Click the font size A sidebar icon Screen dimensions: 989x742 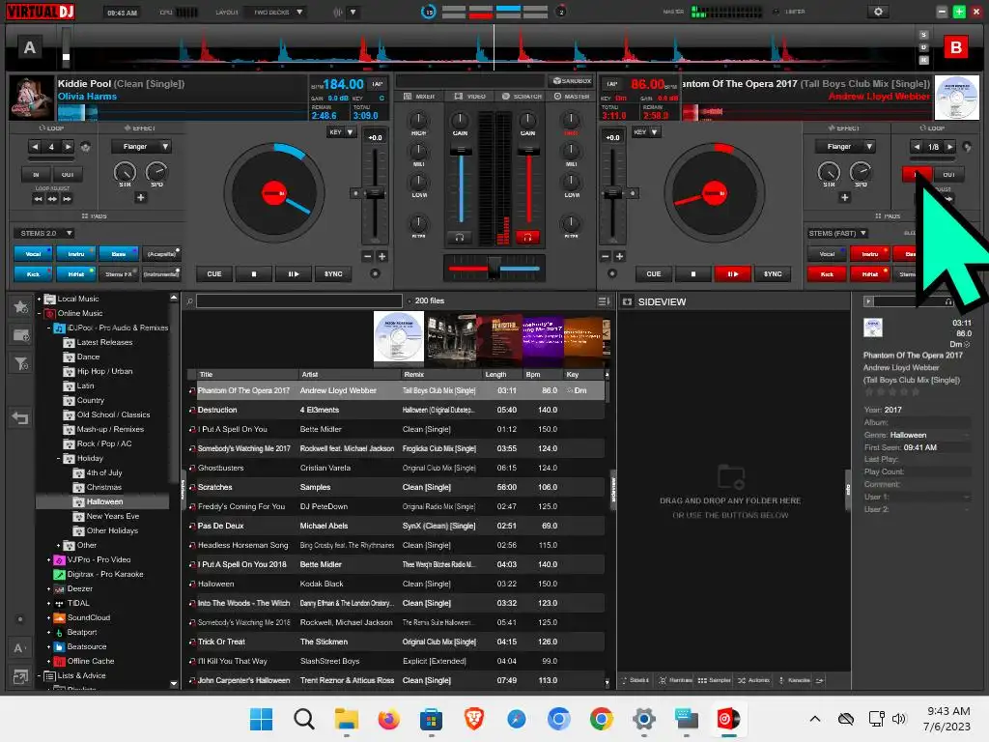(x=19, y=648)
